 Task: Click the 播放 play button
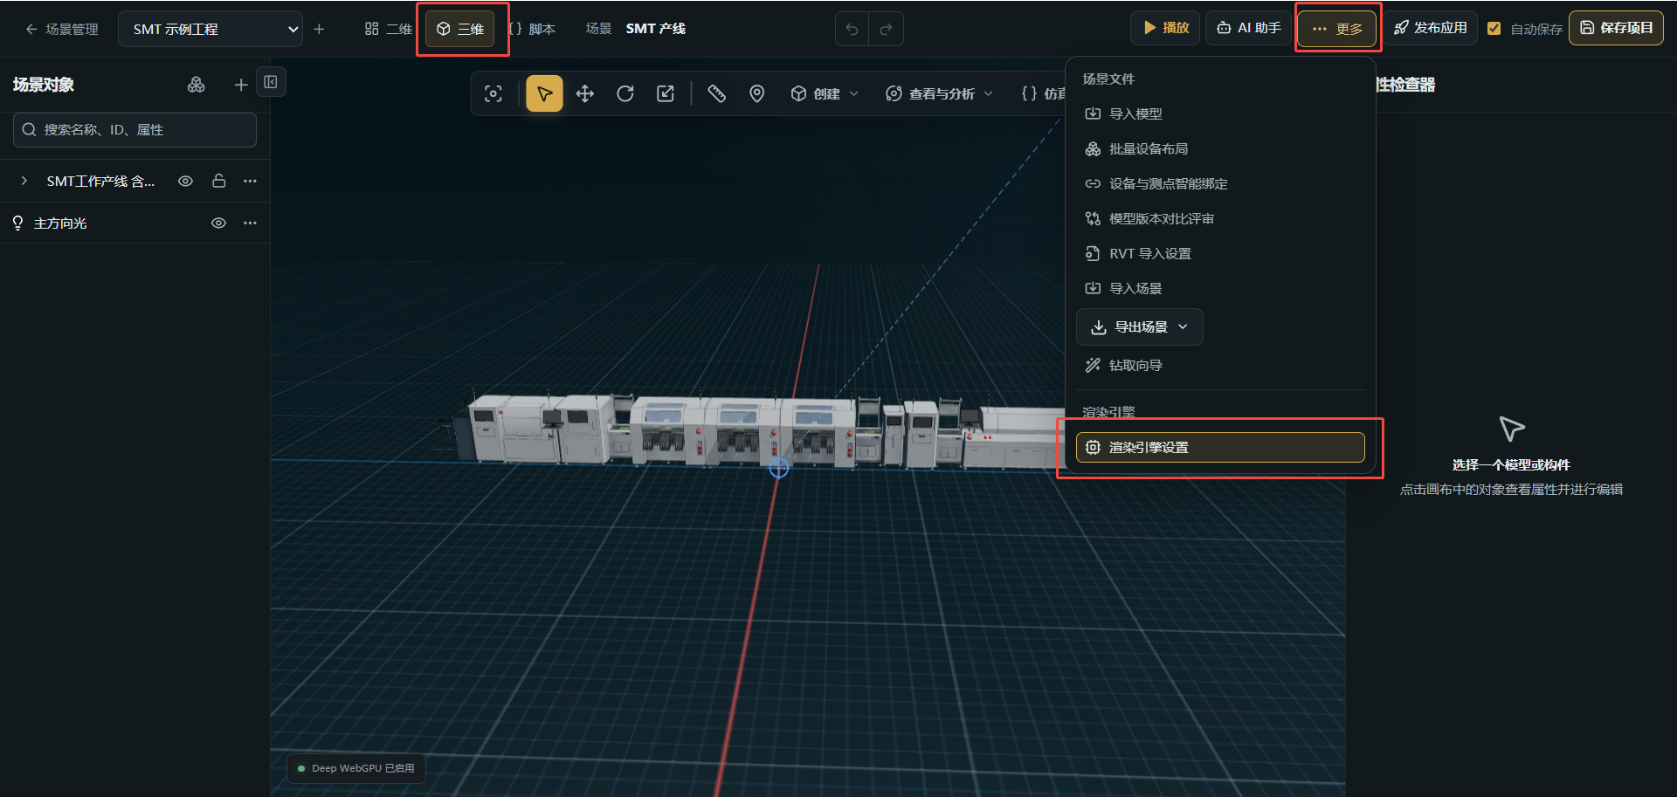pos(1166,28)
